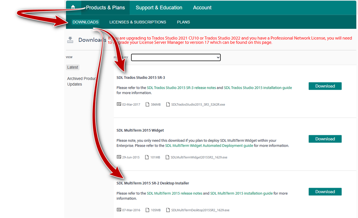Click the calendar icon next to 29-Jun-2015
Screen dimensions: 358x218
click(x=118, y=157)
